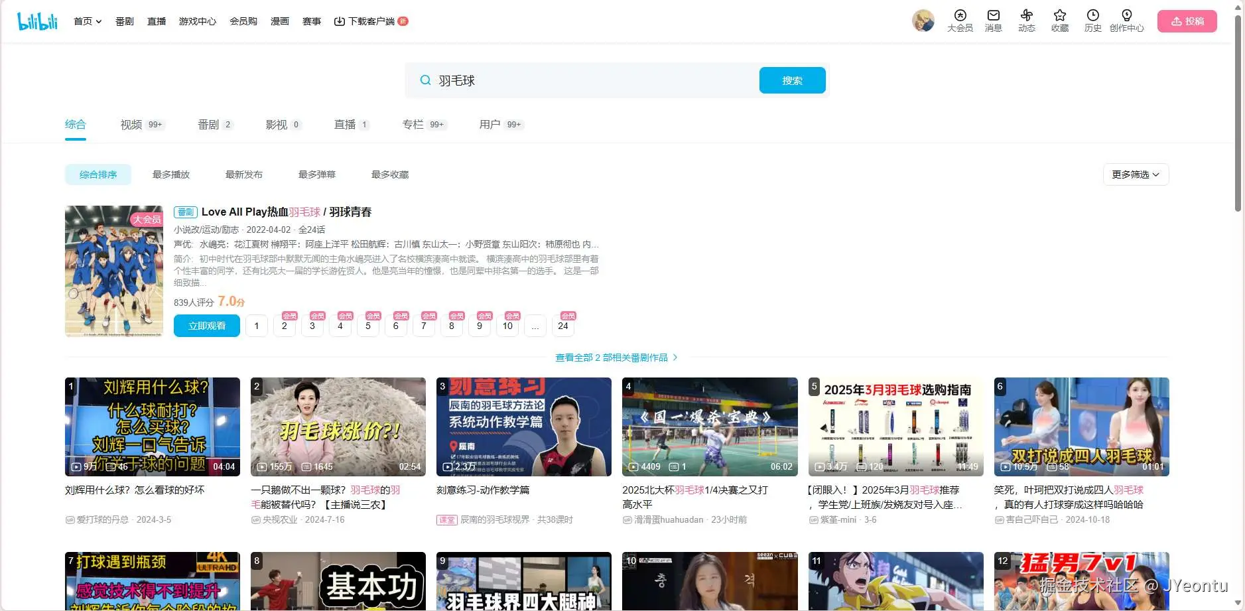This screenshot has width=1245, height=611.
Task: Select episode 1 of Love All Play
Action: point(257,326)
